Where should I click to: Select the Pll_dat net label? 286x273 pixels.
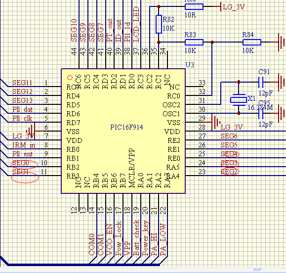click(x=23, y=109)
